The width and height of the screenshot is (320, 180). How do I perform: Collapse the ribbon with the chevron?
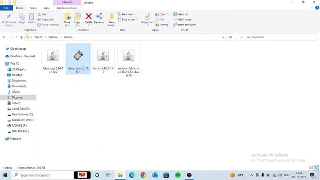click(312, 8)
